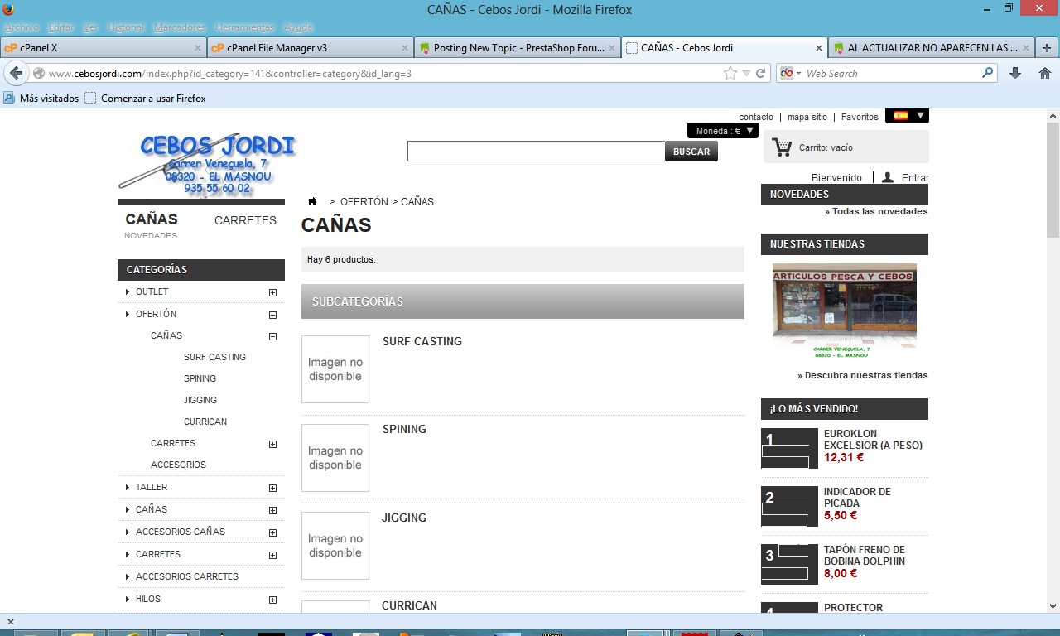Click OFERTÓN in the breadcrumb trail
This screenshot has height=636, width=1060.
click(x=364, y=201)
